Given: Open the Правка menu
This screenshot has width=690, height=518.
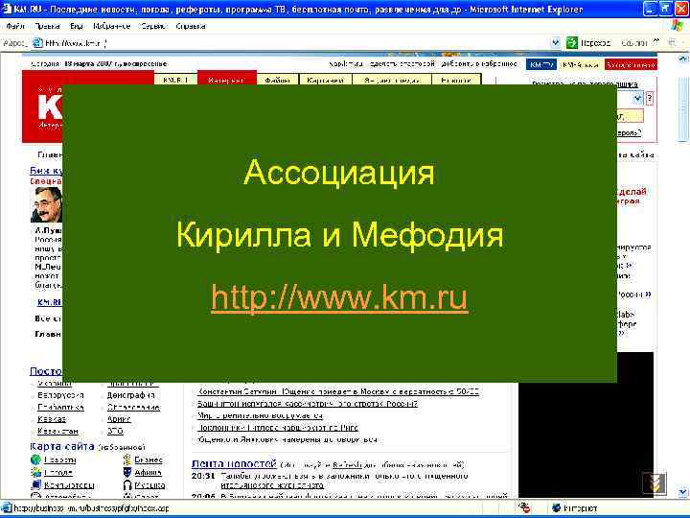Looking at the screenshot, I should 48,27.
